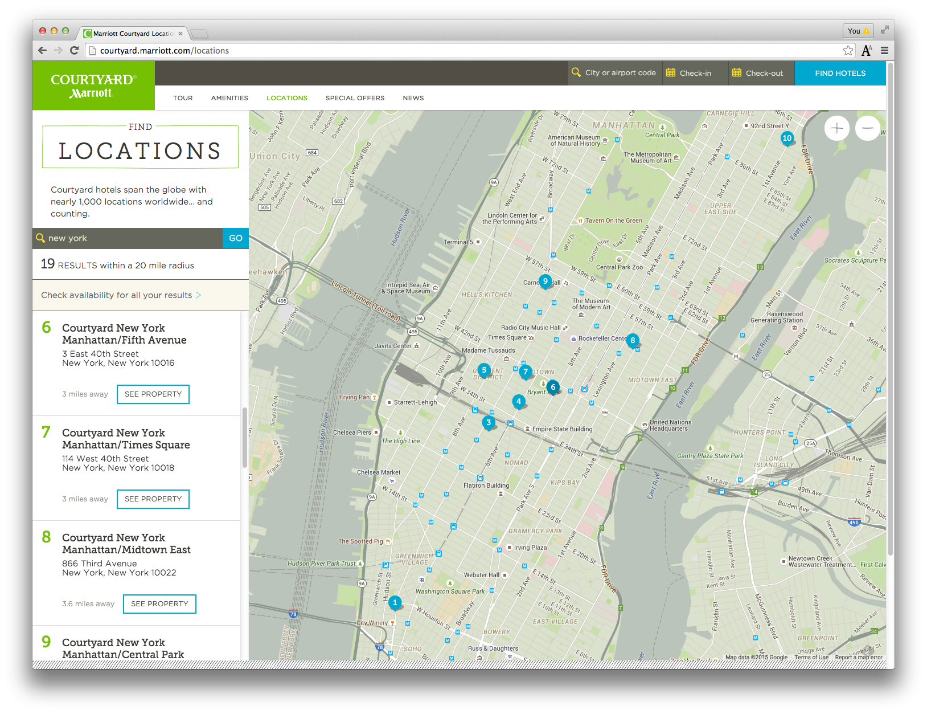Click the browser address bar
This screenshot has height=714, width=927.
(470, 51)
